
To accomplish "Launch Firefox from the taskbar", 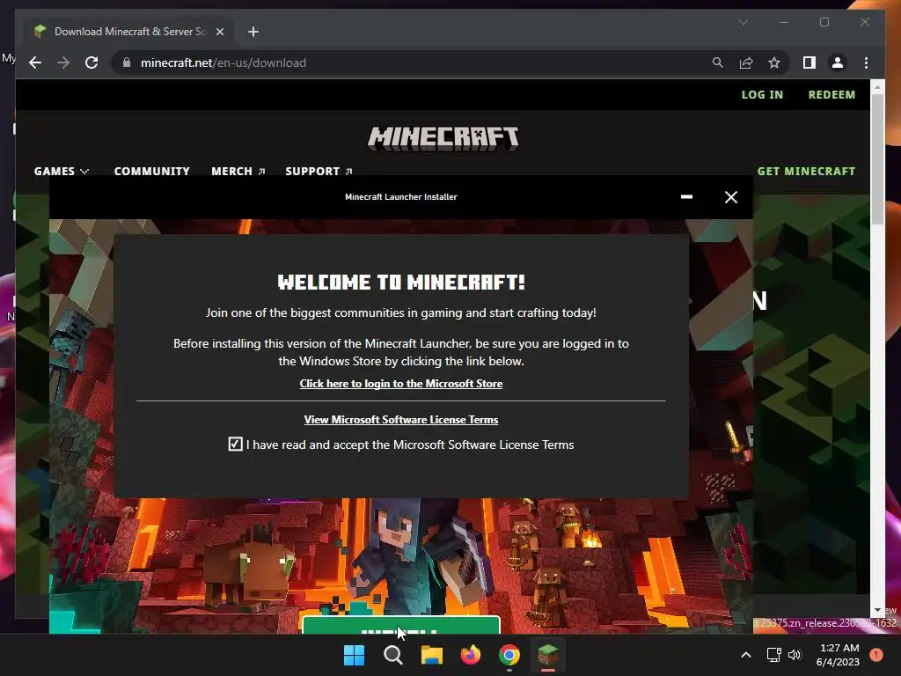I will click(x=471, y=655).
